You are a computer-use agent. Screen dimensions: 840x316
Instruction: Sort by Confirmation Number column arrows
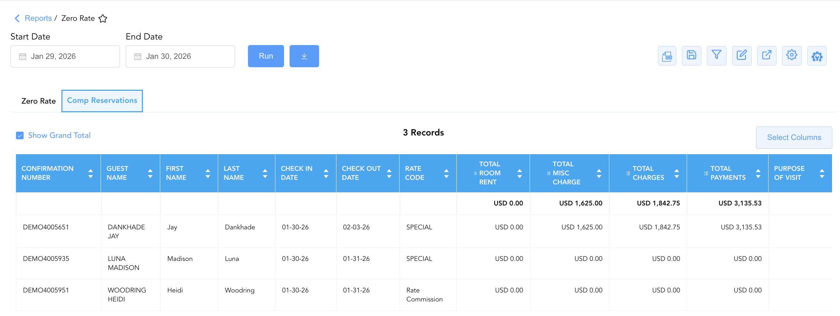[91, 174]
